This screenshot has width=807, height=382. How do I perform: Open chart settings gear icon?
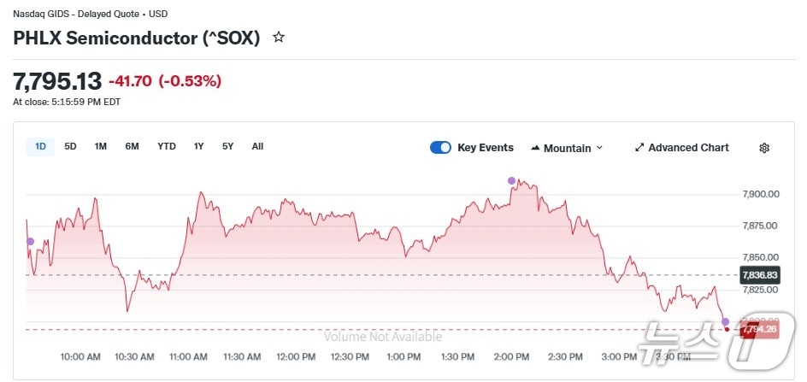point(764,148)
